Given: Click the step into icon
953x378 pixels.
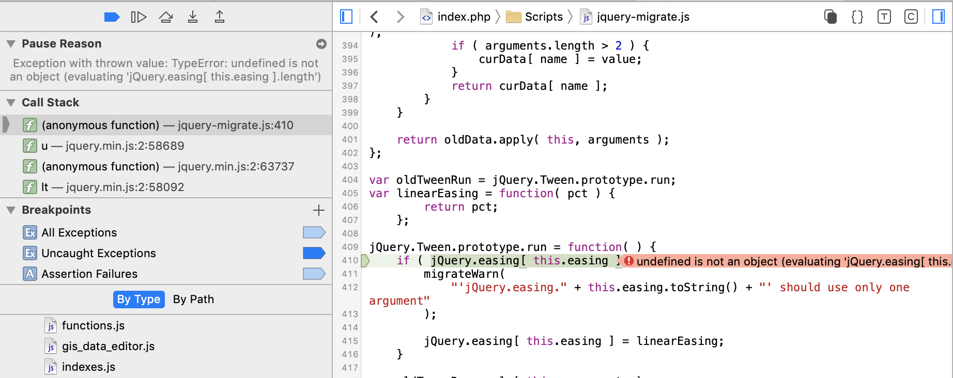Looking at the screenshot, I should [x=193, y=17].
